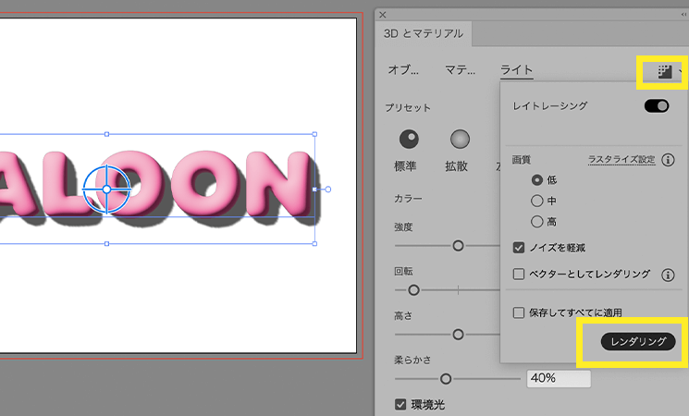Switch to the ライト tab
The height and width of the screenshot is (416, 689).
pyautogui.click(x=517, y=70)
